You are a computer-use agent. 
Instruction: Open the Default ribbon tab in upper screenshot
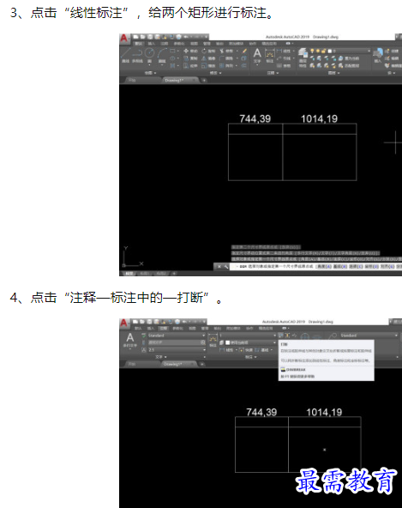pos(139,44)
